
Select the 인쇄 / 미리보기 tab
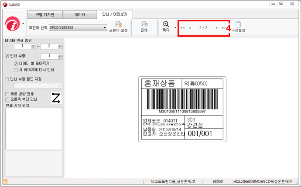click(x=115, y=14)
